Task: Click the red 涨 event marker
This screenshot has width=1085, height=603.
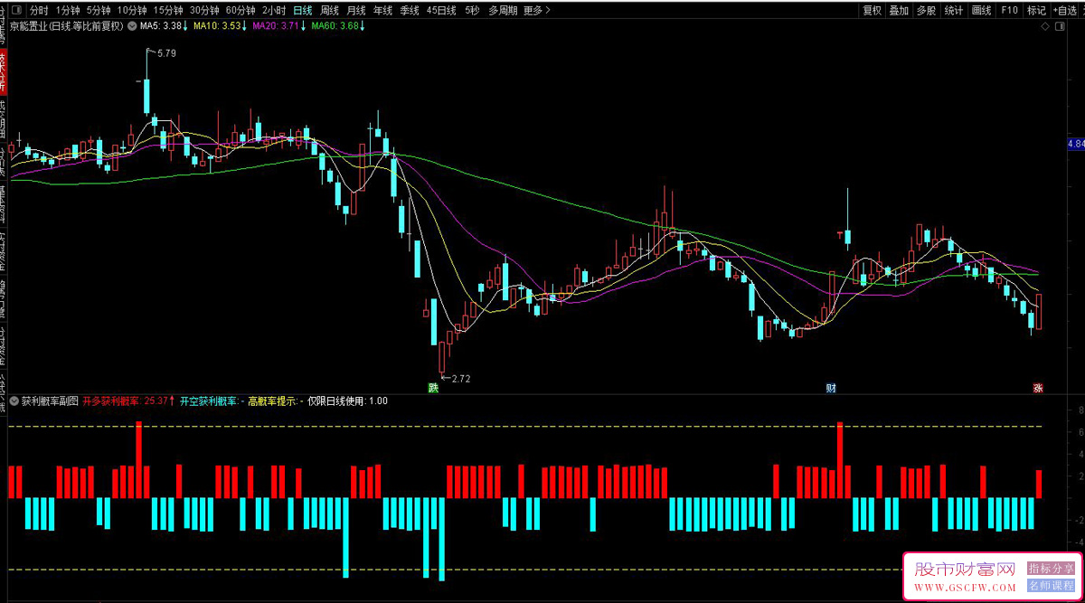Action: (x=1038, y=388)
